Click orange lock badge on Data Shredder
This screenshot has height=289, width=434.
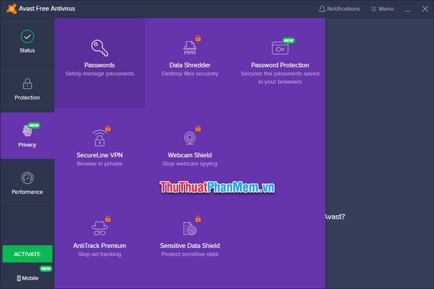coord(198,38)
